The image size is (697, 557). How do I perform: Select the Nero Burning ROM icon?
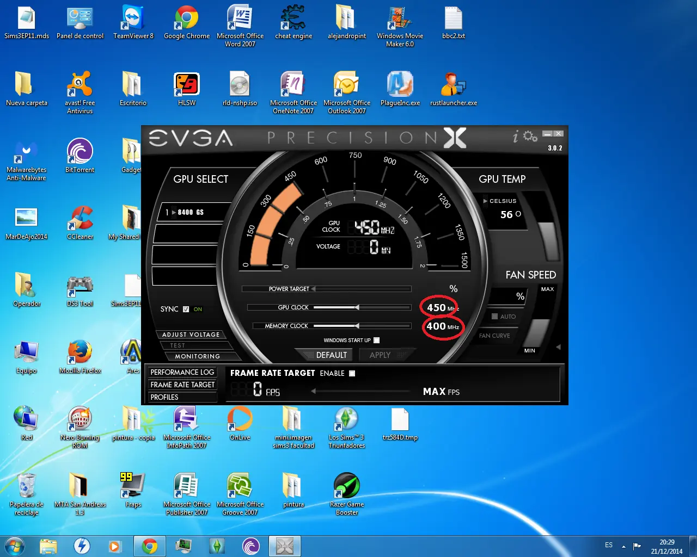[80, 427]
